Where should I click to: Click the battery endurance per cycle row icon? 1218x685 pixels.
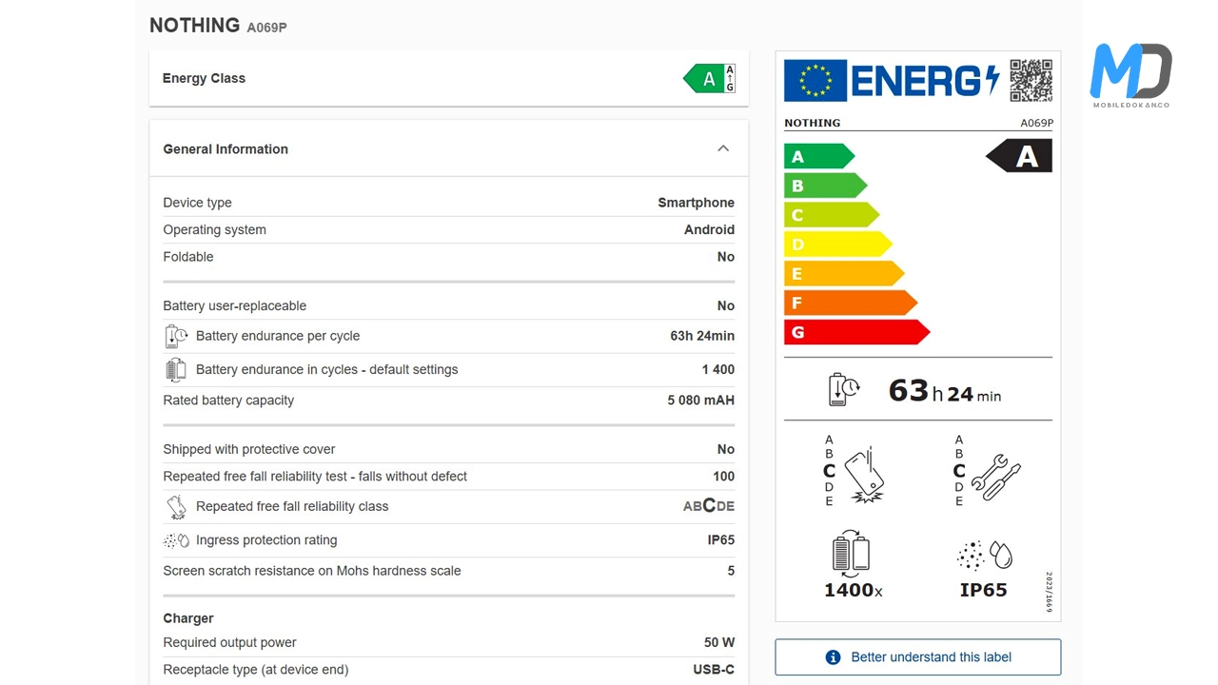(x=176, y=336)
